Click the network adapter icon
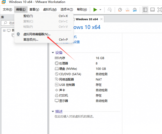Screen dimensions: 162x134 click(57, 79)
